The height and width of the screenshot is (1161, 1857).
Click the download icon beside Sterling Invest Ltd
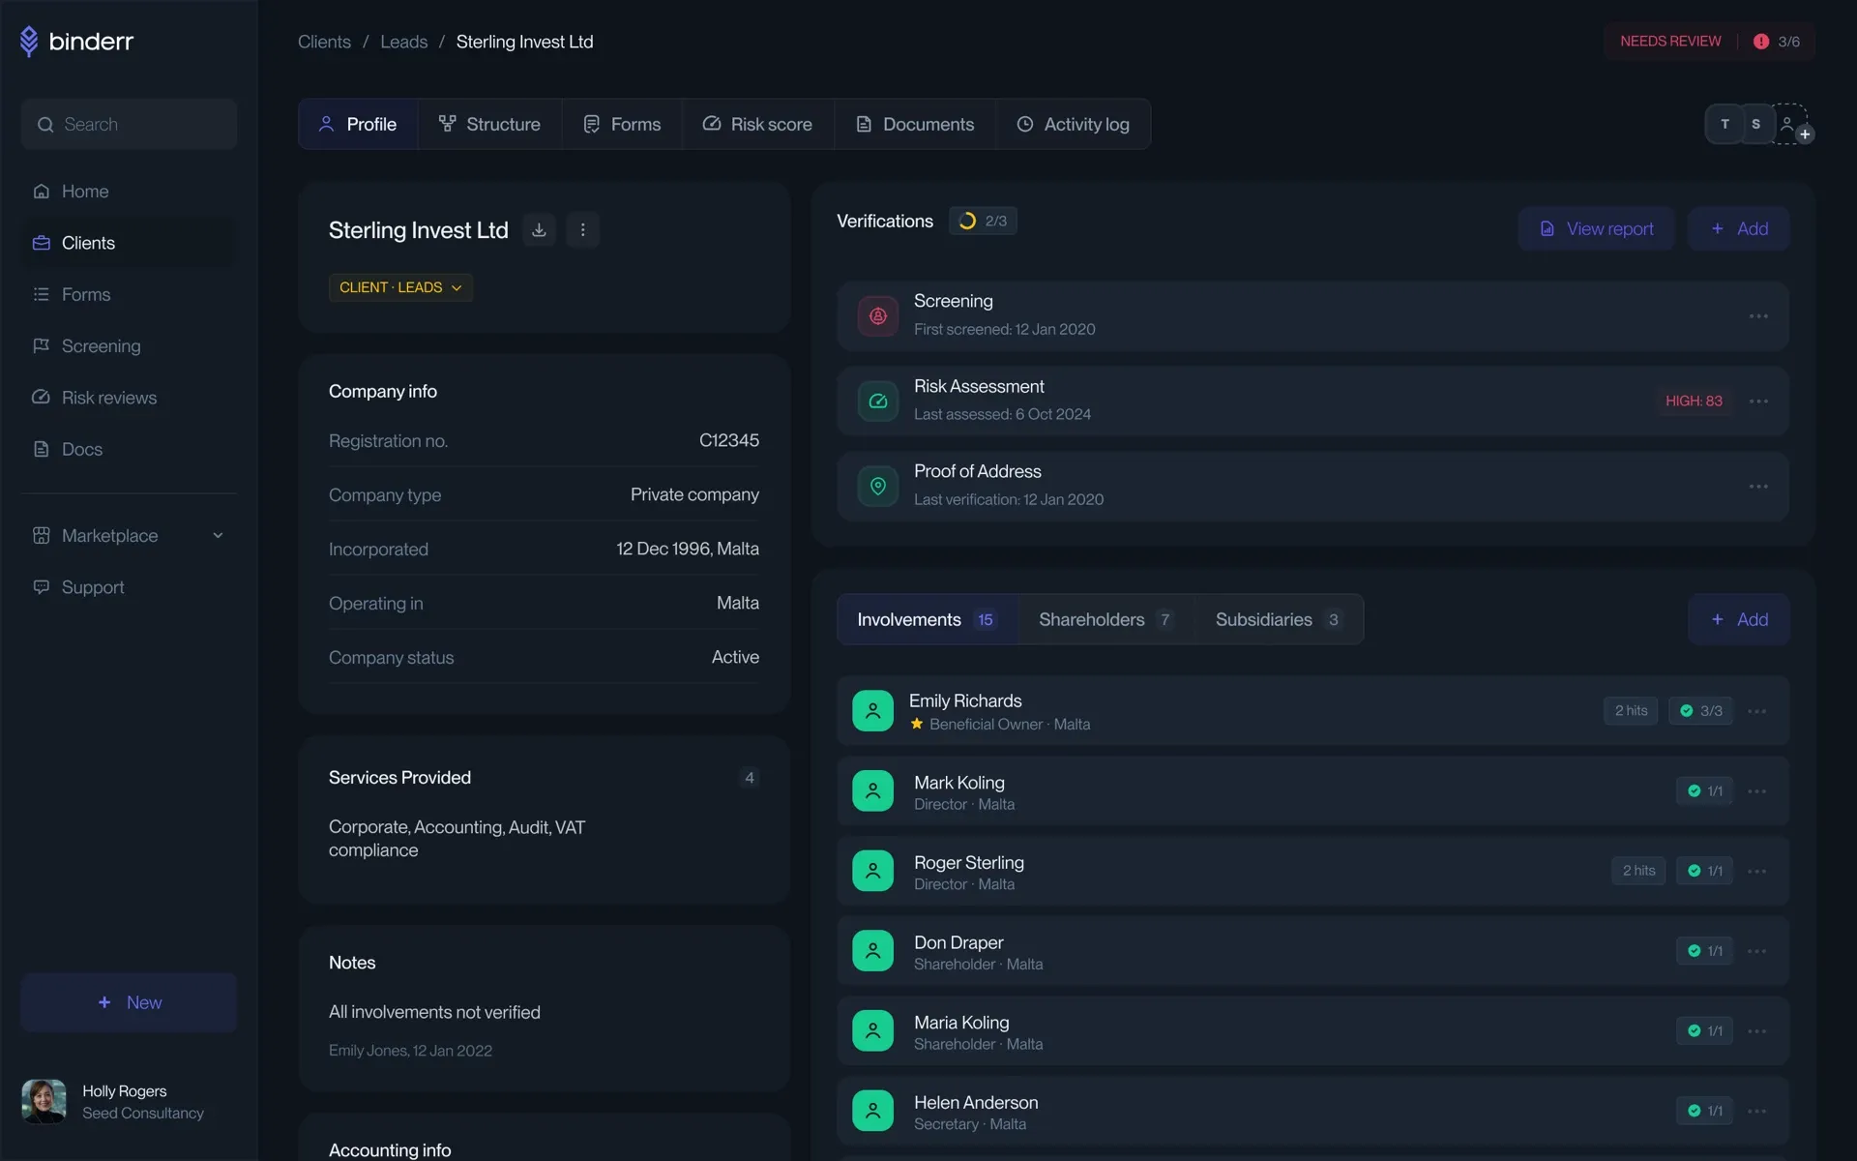coord(539,230)
